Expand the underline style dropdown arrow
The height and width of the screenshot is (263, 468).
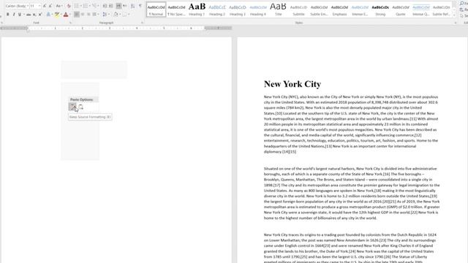(24, 15)
